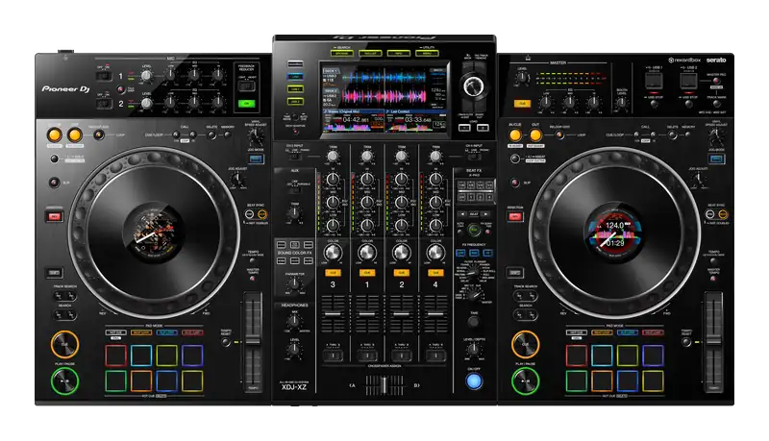Trigger the orange performance pad on right deck
This screenshot has height=441, width=769.
602,380
